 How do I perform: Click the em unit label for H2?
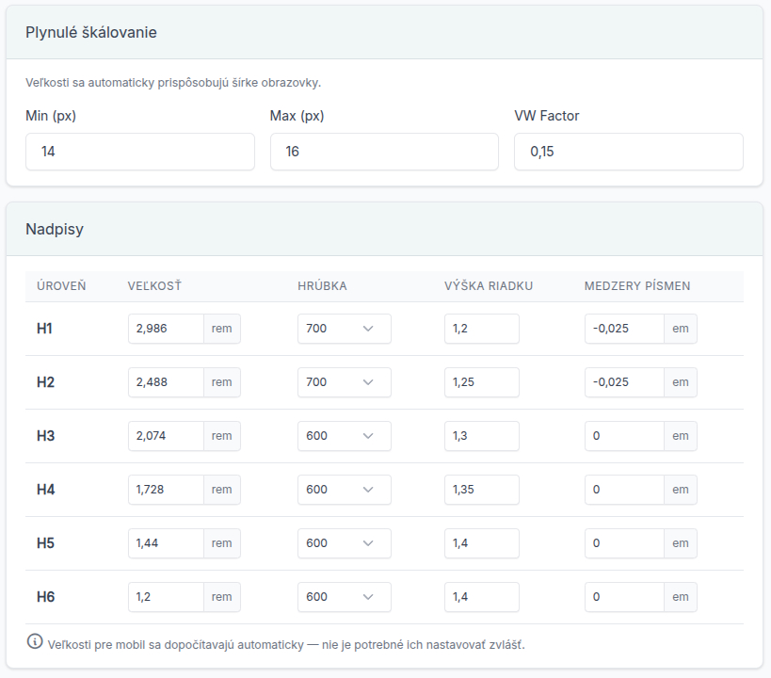point(681,382)
